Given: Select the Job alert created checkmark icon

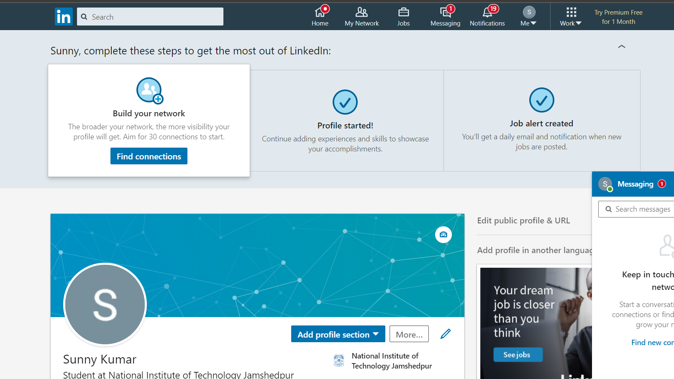Looking at the screenshot, I should point(542,100).
